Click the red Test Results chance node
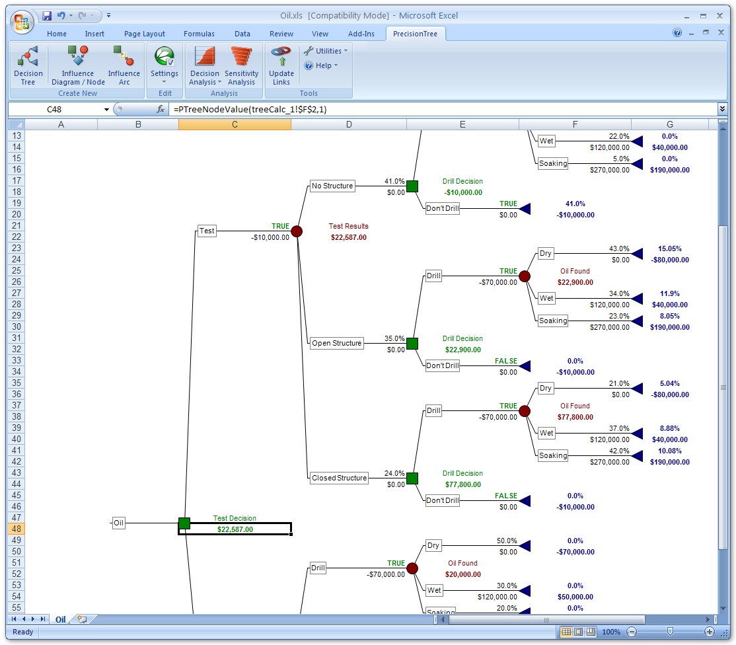Viewport: 736px width, 645px height. pyautogui.click(x=297, y=231)
